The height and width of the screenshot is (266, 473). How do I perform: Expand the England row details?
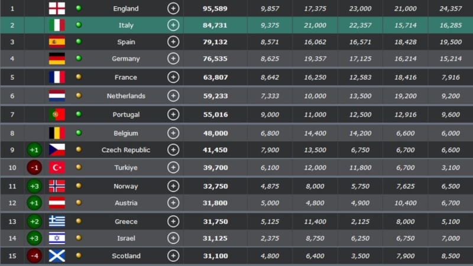(x=173, y=8)
